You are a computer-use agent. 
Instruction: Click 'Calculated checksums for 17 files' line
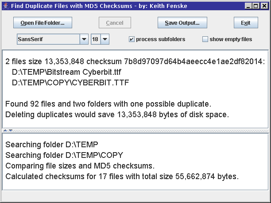click(x=122, y=176)
